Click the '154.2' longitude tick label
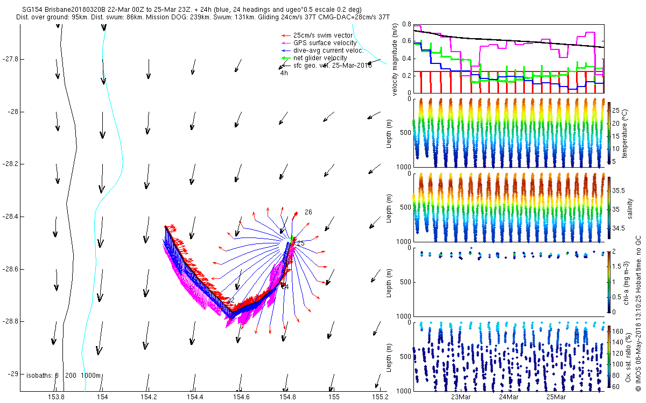This screenshot has width=646, height=403. (x=149, y=397)
